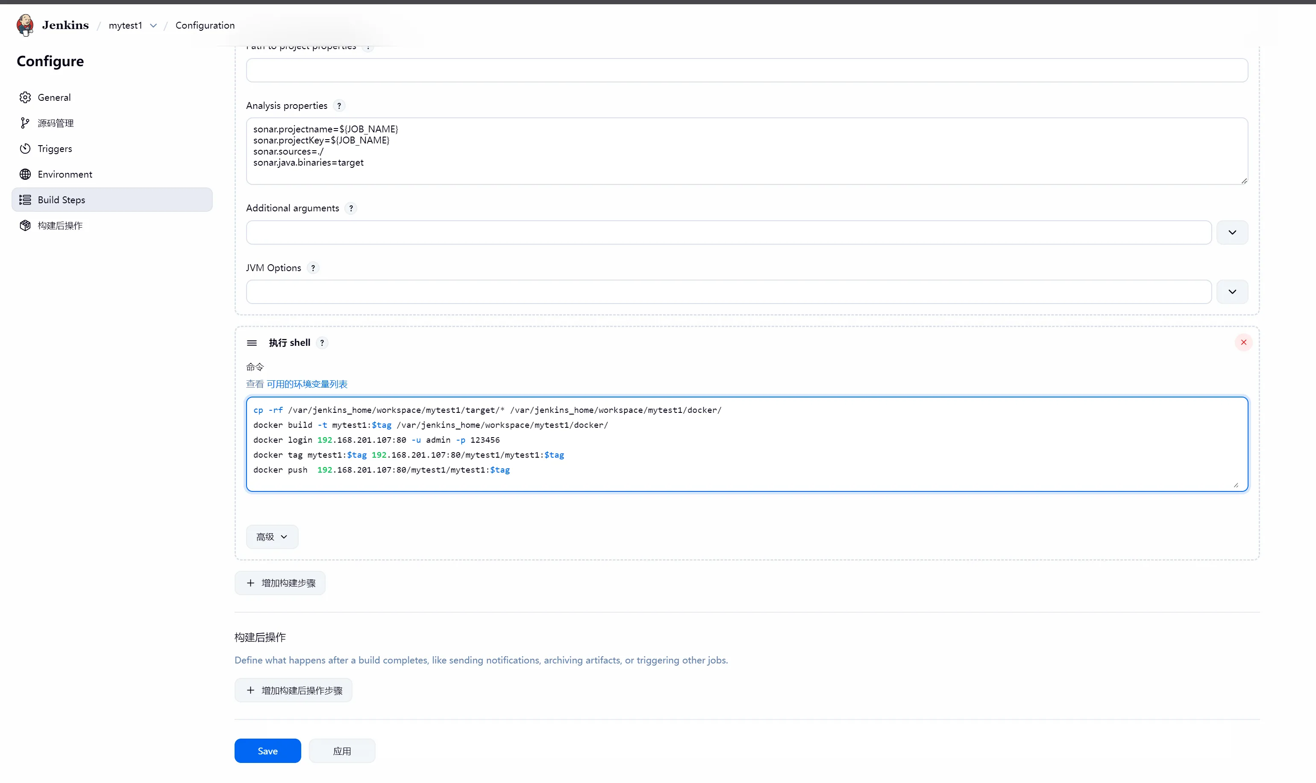This screenshot has height=783, width=1316.
Task: Click the Environment globe icon
Action: tap(25, 174)
